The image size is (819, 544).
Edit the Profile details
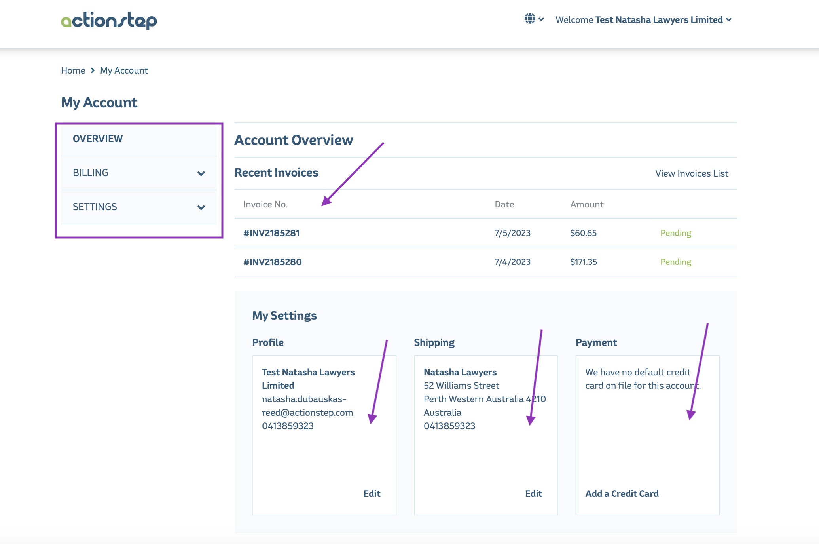[372, 494]
